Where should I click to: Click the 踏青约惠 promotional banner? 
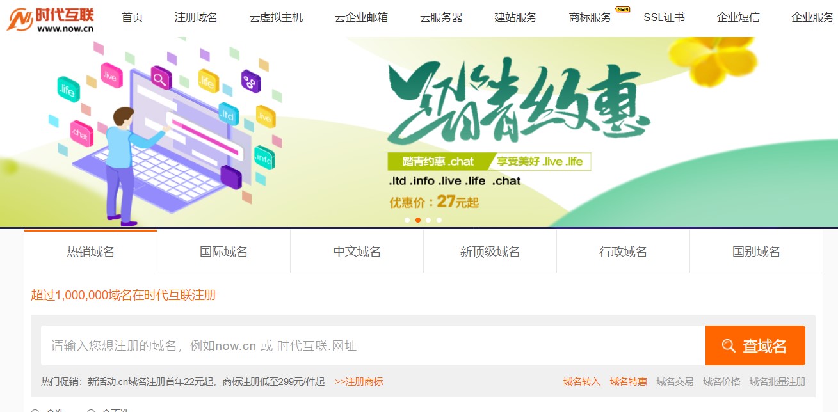(419, 132)
